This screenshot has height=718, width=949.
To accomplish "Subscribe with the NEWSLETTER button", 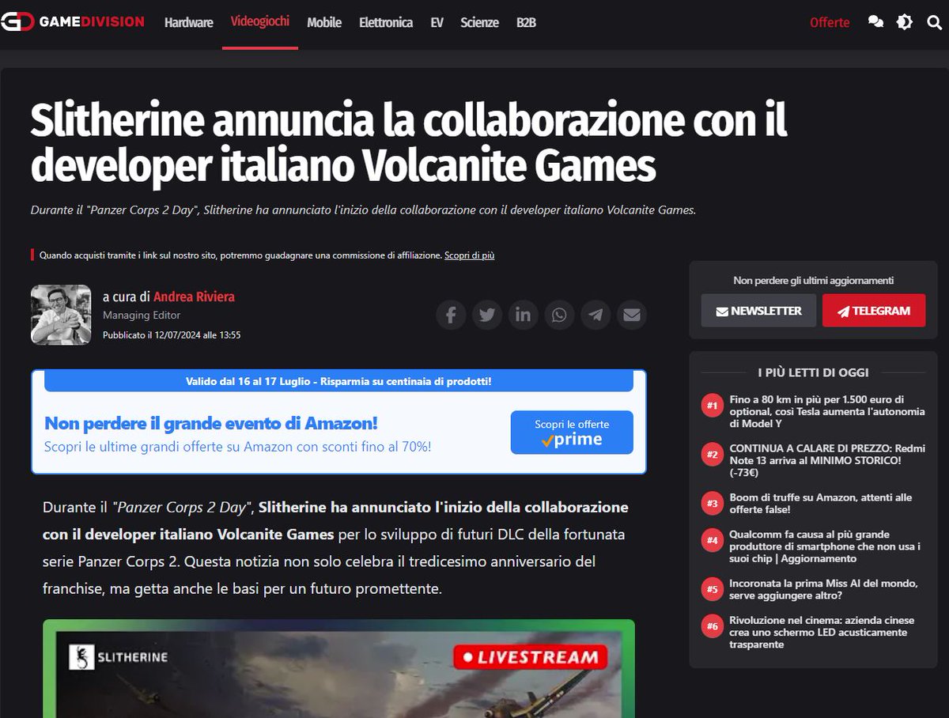I will pyautogui.click(x=758, y=311).
